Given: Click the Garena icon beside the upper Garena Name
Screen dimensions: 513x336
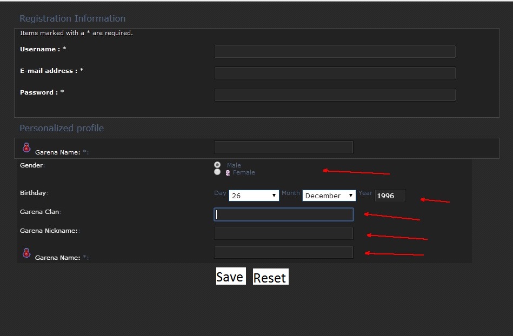Looking at the screenshot, I should [x=26, y=147].
